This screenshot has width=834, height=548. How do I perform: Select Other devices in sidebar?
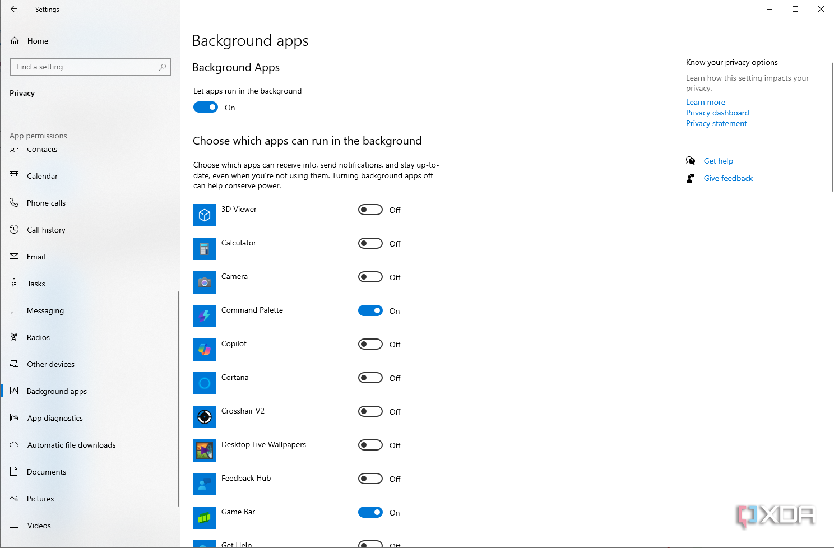click(x=90, y=364)
